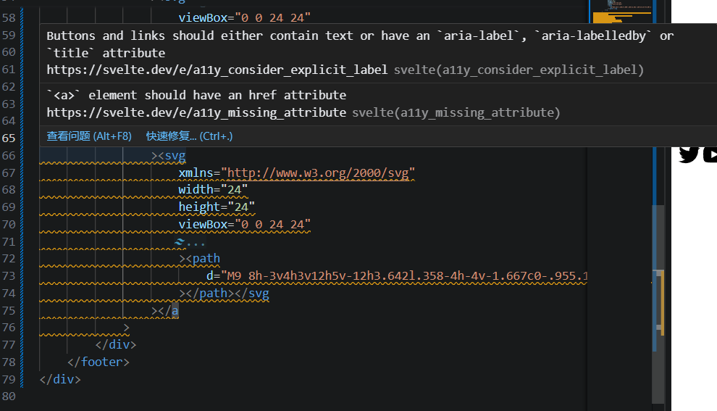Click the Tailwind icon on line 71

tap(180, 241)
